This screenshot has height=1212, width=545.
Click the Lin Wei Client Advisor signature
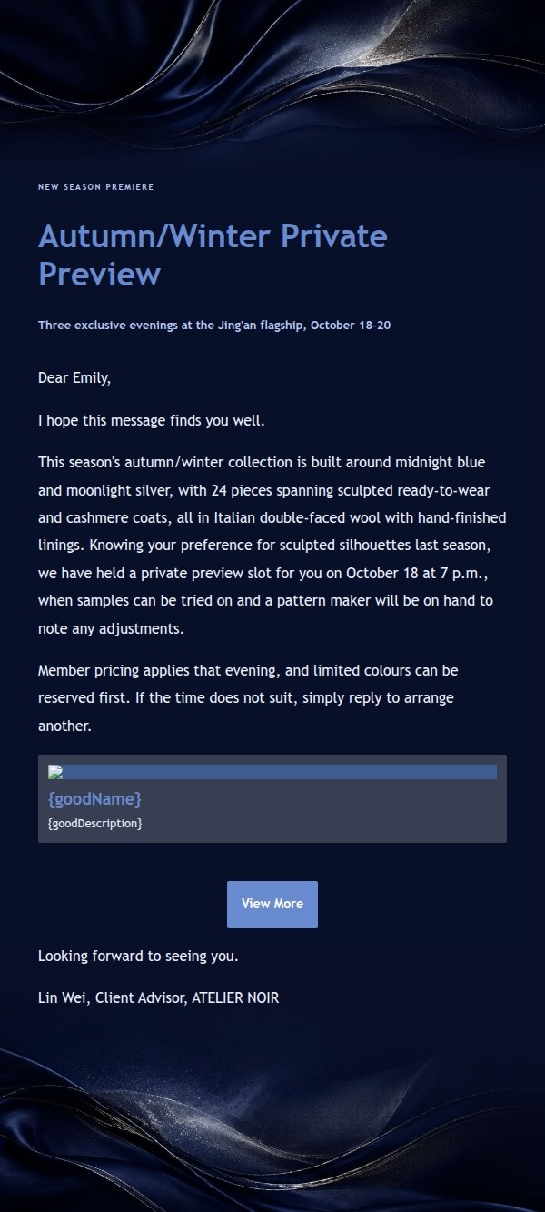(159, 997)
